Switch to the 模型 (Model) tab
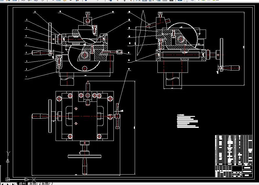The image size is (259, 185). point(22,183)
